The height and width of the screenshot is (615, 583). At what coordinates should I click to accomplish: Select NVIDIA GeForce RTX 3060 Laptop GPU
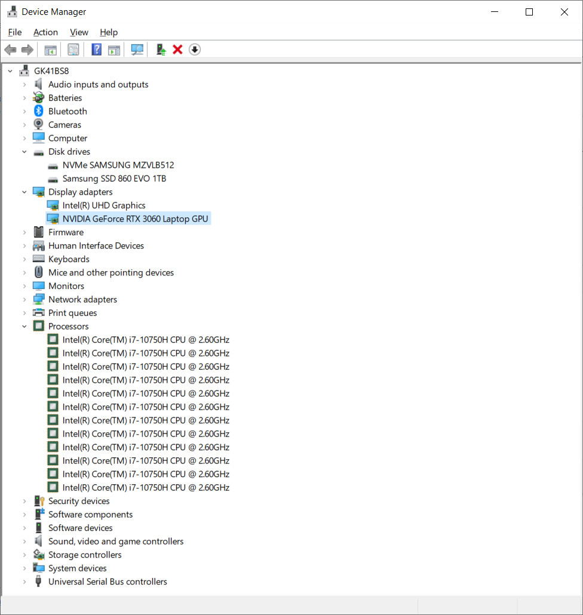(x=136, y=219)
